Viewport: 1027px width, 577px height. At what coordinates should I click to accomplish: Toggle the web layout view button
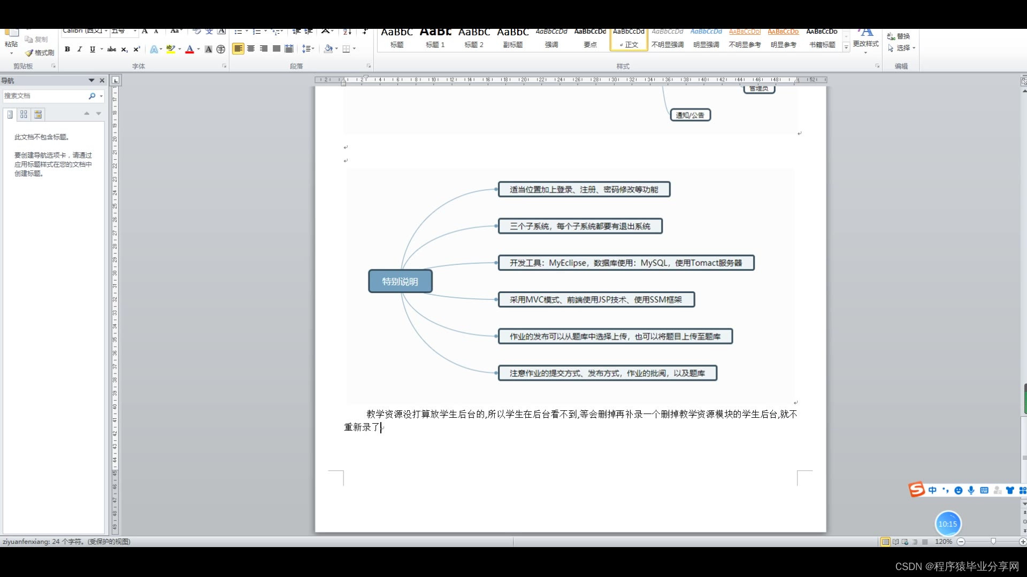click(x=905, y=542)
